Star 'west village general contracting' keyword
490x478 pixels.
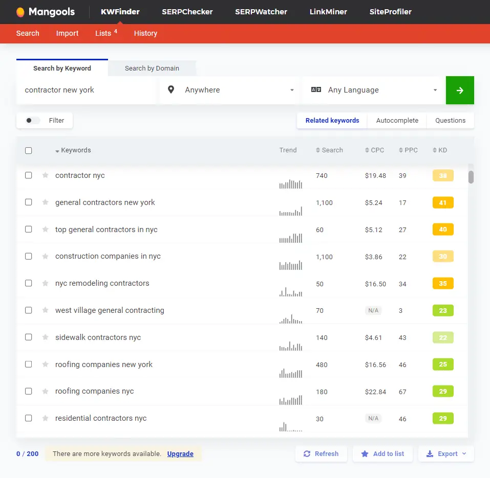point(45,310)
